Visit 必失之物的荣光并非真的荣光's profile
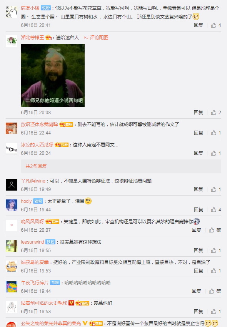Viewport: 227px width, 327px height. [51, 323]
